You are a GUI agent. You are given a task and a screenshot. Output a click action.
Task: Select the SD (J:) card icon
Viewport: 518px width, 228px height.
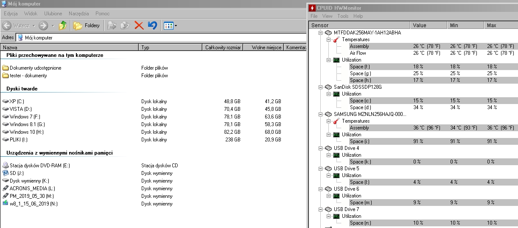tap(6, 173)
